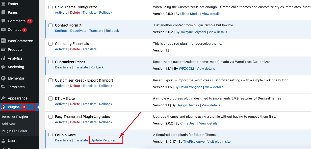Delete Easy Theme and Plugin Upgrades
The height and width of the screenshot is (149, 311).
(75, 122)
